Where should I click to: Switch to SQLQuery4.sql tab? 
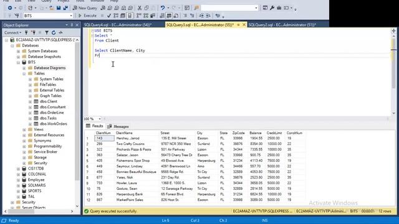pos(118,25)
